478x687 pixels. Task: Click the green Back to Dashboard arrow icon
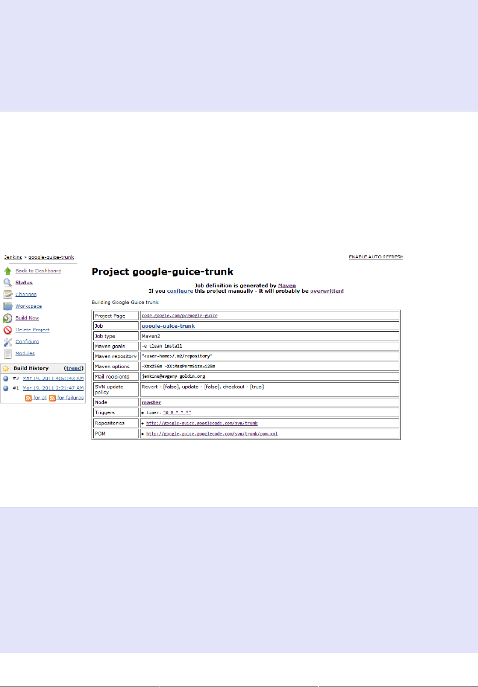8,271
